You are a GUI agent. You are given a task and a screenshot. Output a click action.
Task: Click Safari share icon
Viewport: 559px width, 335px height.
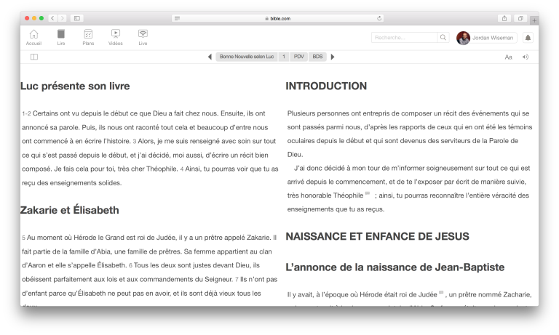(x=504, y=18)
